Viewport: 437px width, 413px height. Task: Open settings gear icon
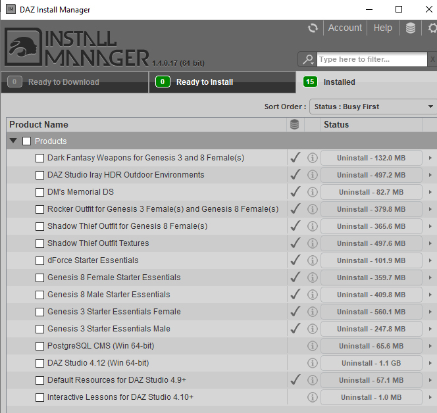pyautogui.click(x=432, y=28)
